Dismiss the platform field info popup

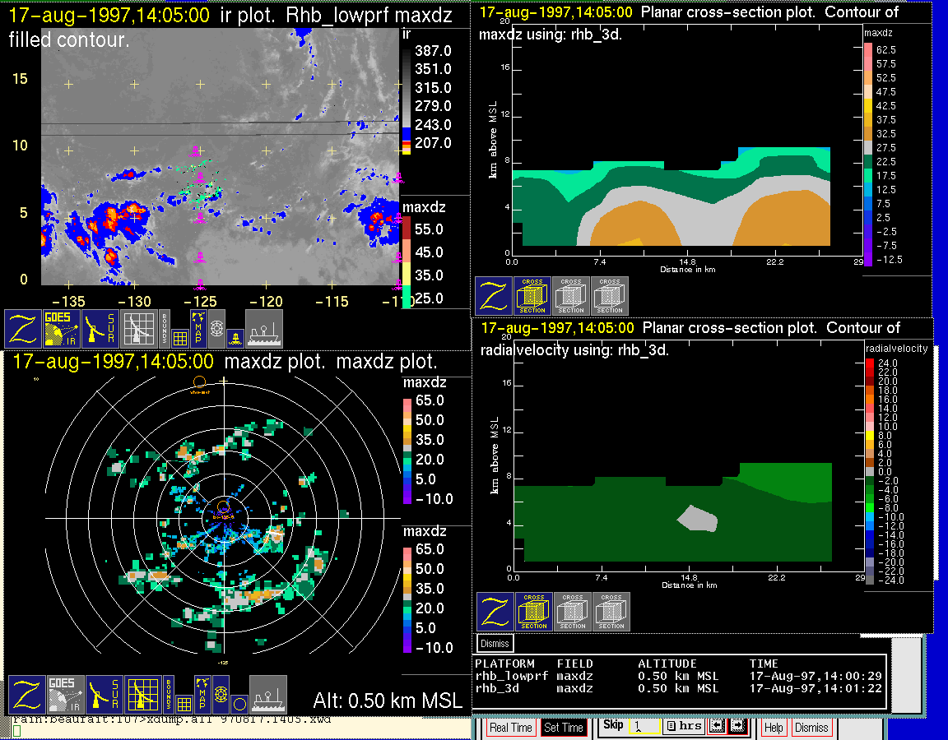coord(495,643)
